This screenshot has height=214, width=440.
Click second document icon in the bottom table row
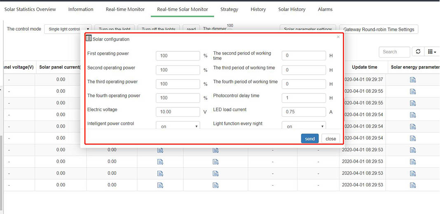click(x=215, y=185)
